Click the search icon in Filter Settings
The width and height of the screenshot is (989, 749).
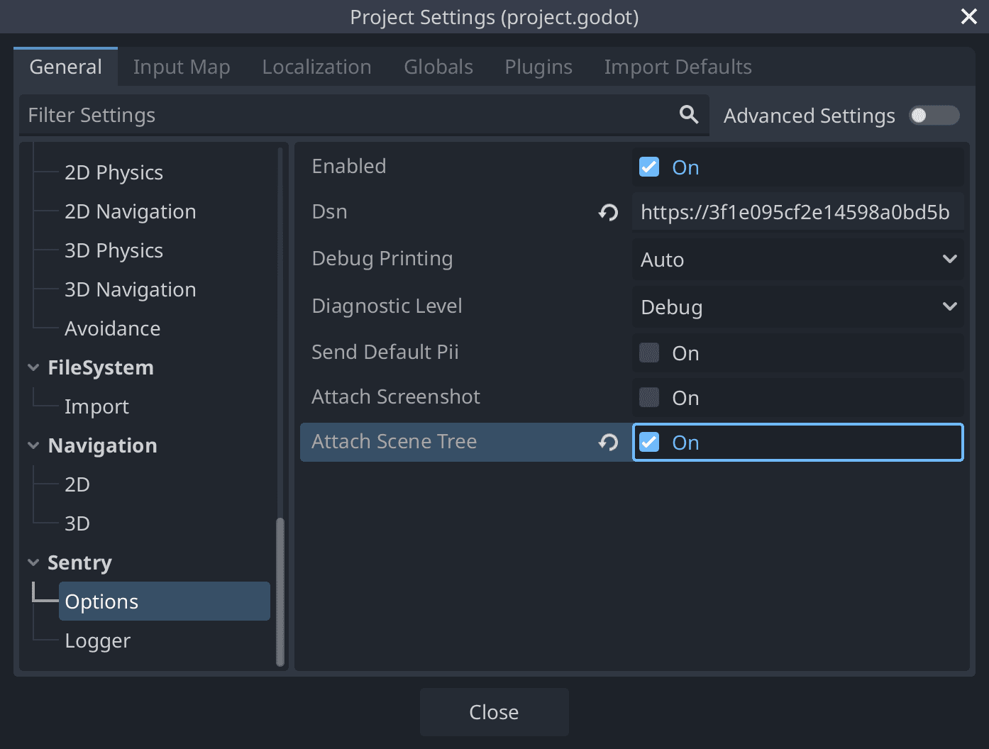coord(687,114)
